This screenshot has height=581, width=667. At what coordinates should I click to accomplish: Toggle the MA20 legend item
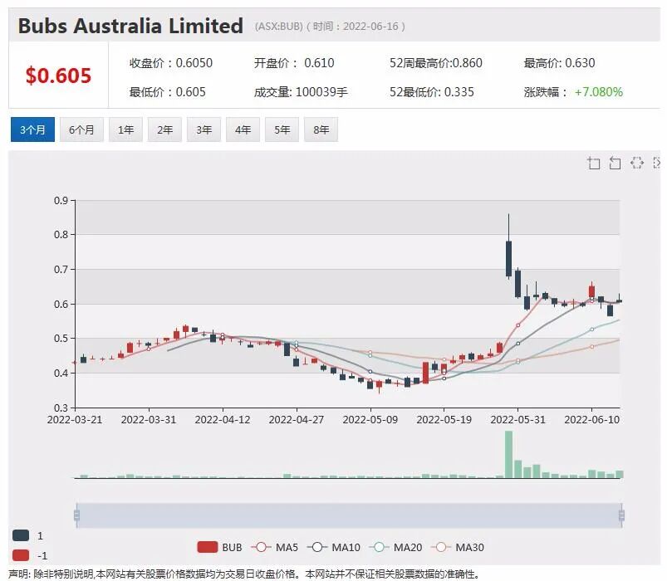[x=395, y=547]
